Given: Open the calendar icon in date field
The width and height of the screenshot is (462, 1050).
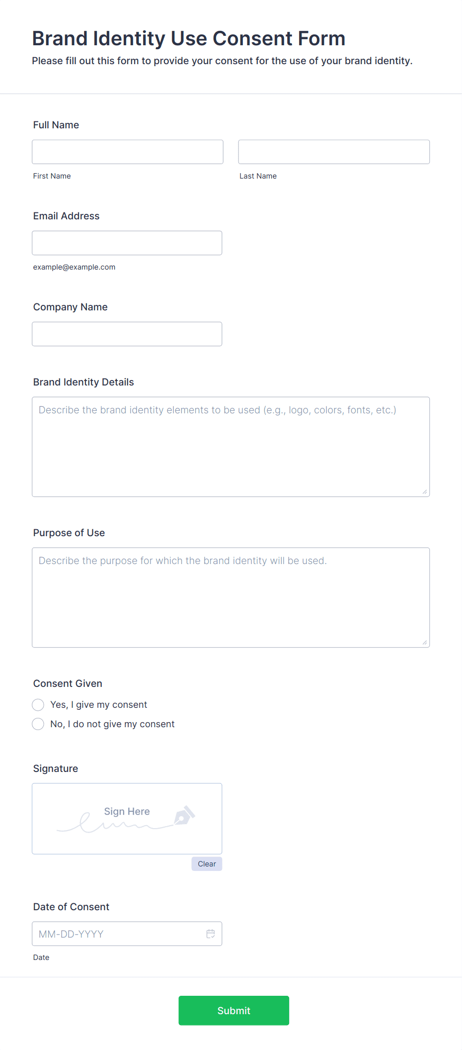Looking at the screenshot, I should (211, 934).
